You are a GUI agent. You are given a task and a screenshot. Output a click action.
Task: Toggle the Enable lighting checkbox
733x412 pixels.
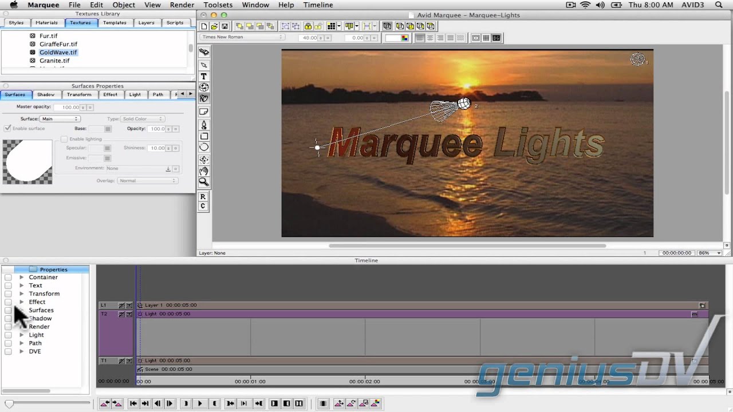pyautogui.click(x=64, y=139)
